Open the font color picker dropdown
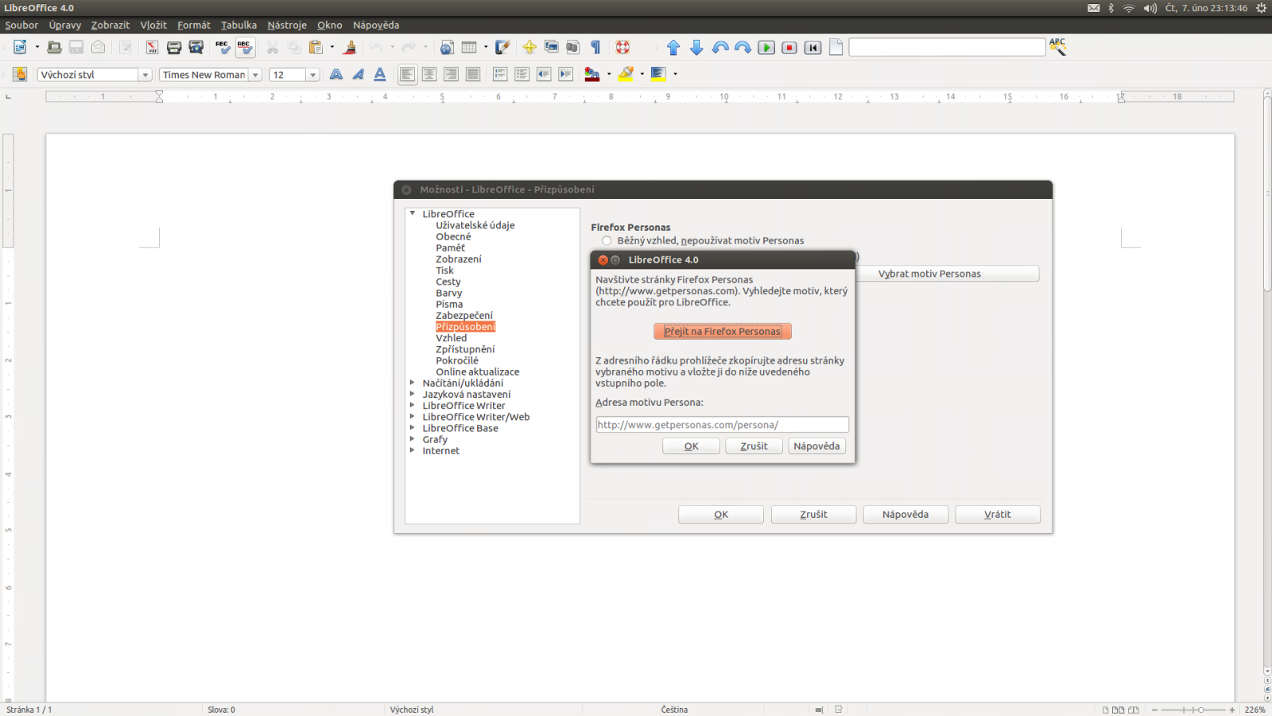The height and width of the screenshot is (716, 1272). coord(608,74)
